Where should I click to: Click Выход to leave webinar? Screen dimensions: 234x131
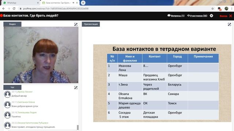click(223, 16)
